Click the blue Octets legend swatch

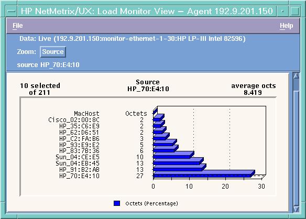tap(117, 203)
